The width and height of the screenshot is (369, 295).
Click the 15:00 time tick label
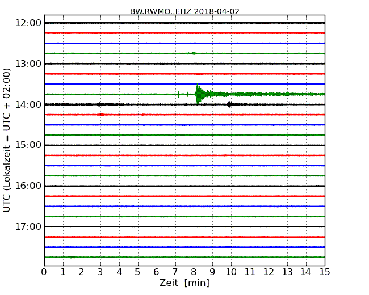(x=28, y=145)
